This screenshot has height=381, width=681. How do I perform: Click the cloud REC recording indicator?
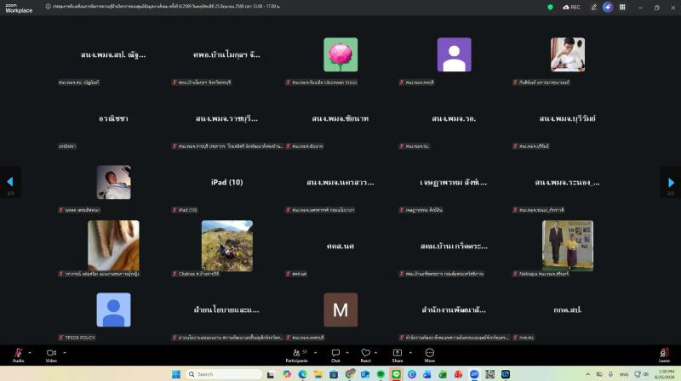(x=571, y=7)
